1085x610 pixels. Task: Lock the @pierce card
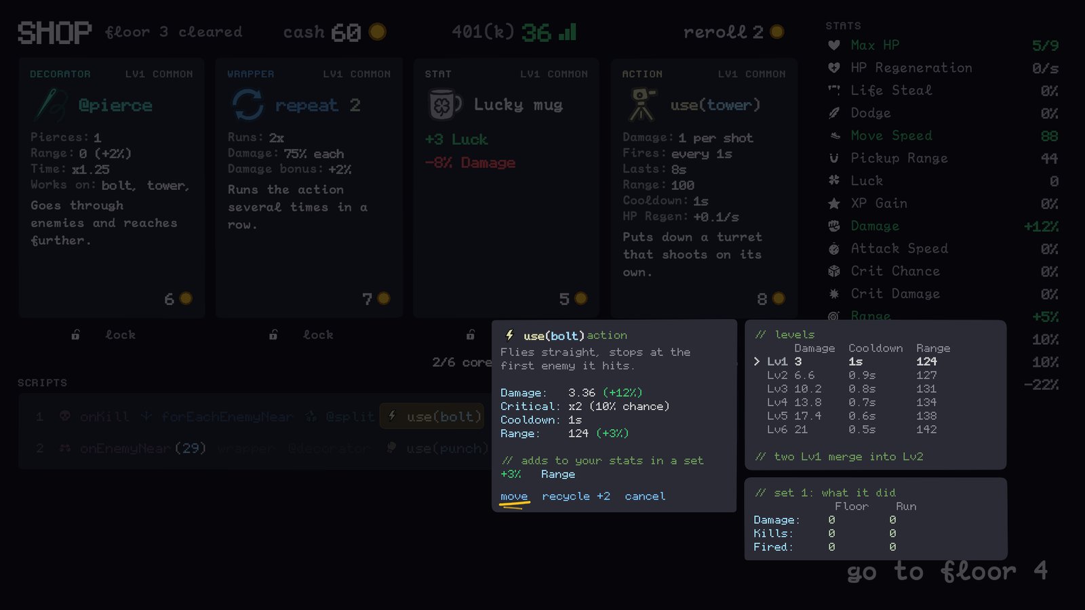pos(104,335)
